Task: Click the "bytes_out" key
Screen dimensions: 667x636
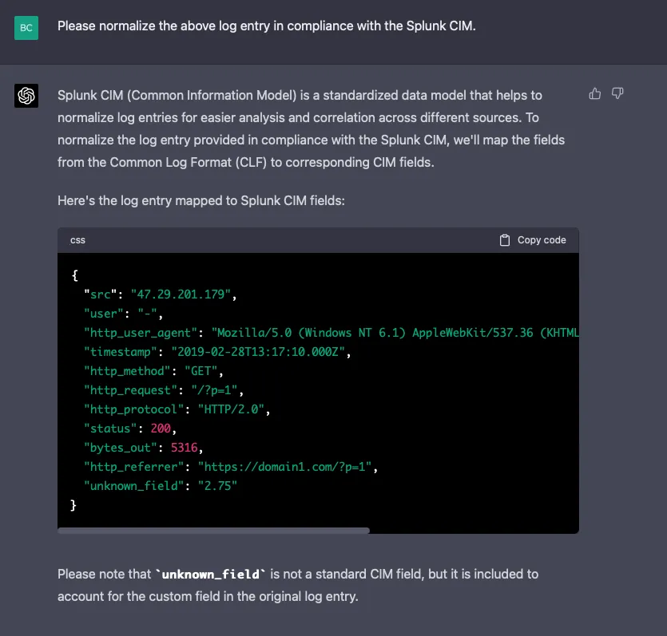Action: [x=121, y=448]
